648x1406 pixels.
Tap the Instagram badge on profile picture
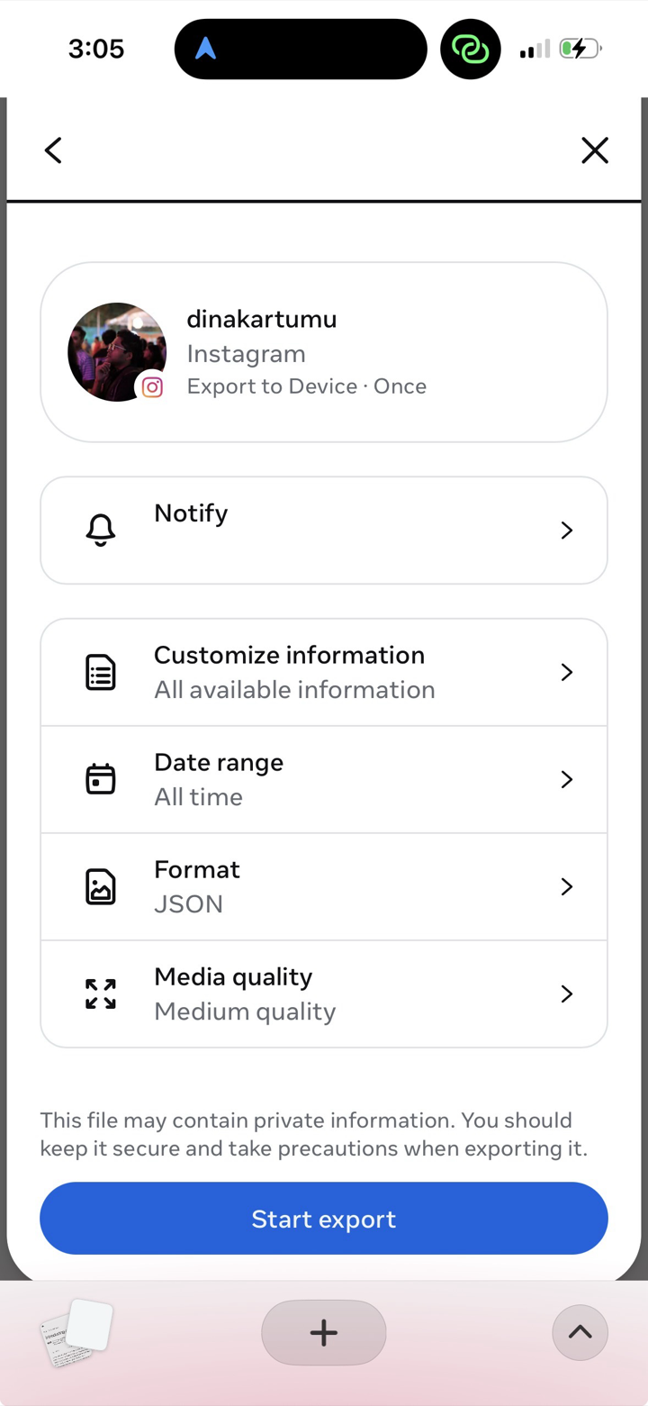152,387
